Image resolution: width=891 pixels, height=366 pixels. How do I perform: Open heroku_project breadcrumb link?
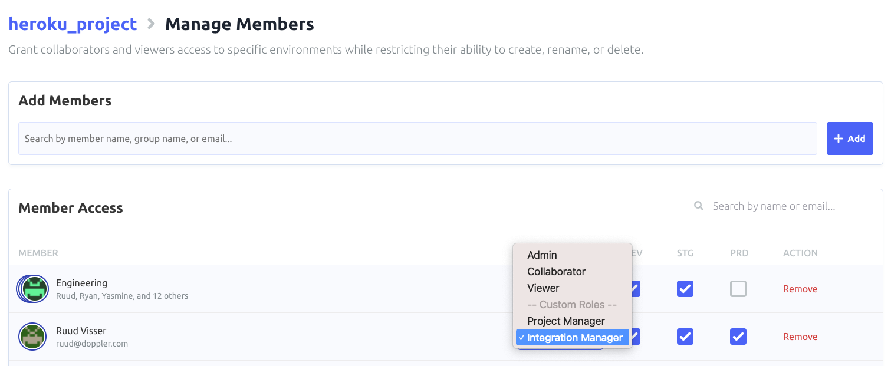[x=73, y=24]
